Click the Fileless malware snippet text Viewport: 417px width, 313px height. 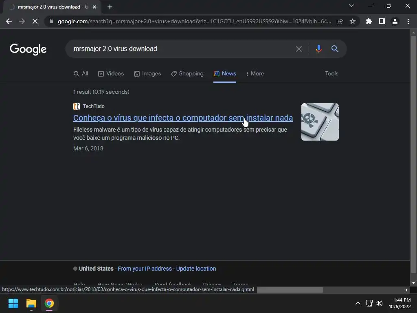(180, 134)
